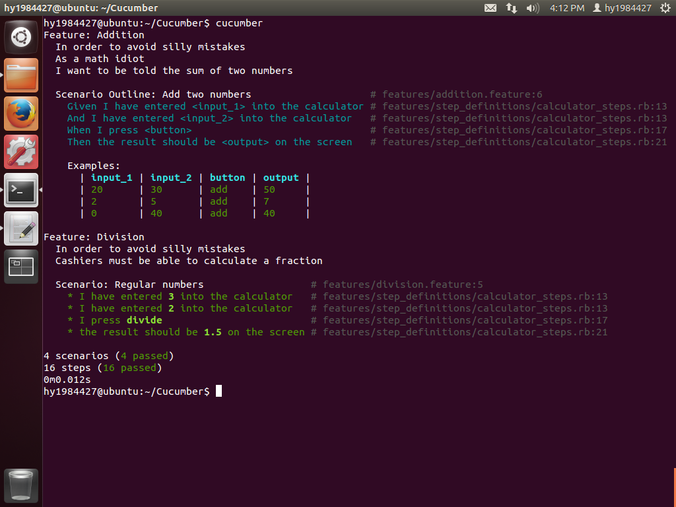Click 'I have entered 3 into the calculator'
Image resolution: width=676 pixels, height=507 pixels.
(x=186, y=296)
